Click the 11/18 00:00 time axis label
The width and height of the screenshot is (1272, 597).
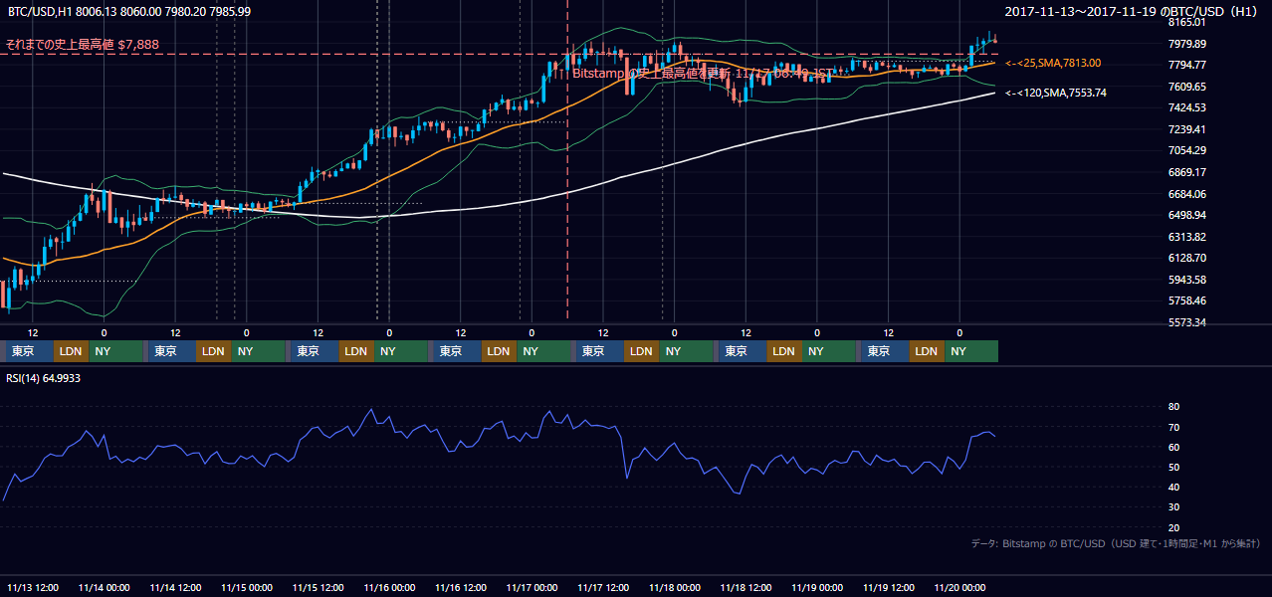coord(675,587)
